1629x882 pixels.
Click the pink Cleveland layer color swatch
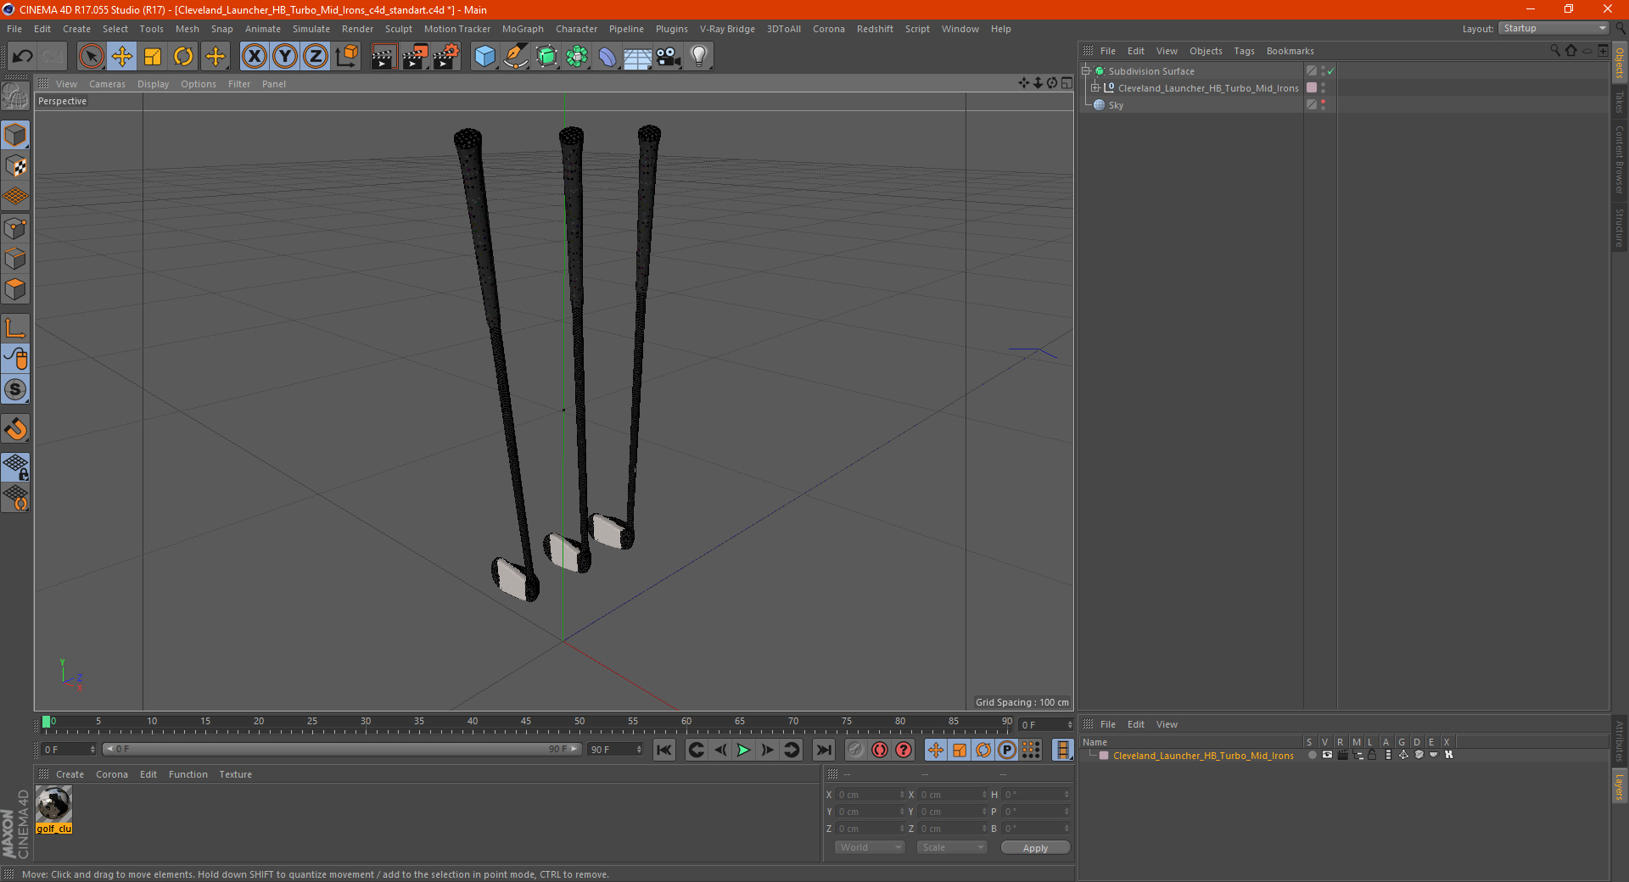pyautogui.click(x=1104, y=756)
